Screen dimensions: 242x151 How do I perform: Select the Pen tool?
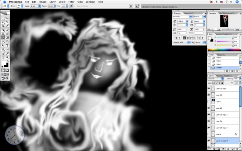click(x=3, y=49)
